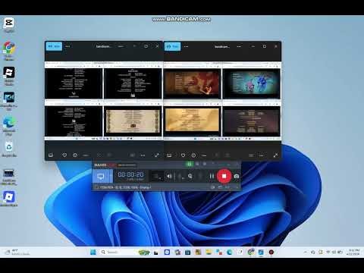Viewport: 364px width, 273px height.
Task: Click the blue Edit button in left Photos window
Action: coord(54,46)
